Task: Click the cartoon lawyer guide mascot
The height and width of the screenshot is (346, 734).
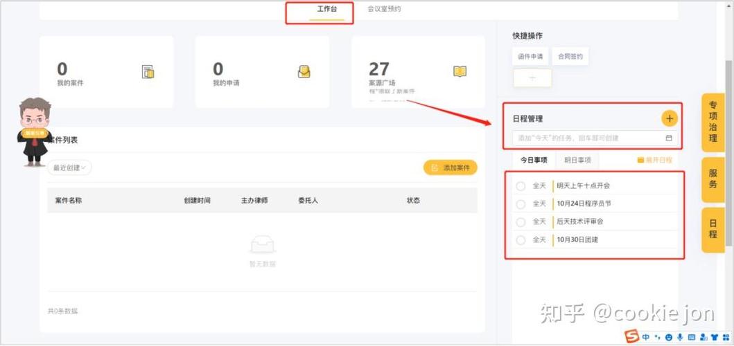Action: click(34, 132)
